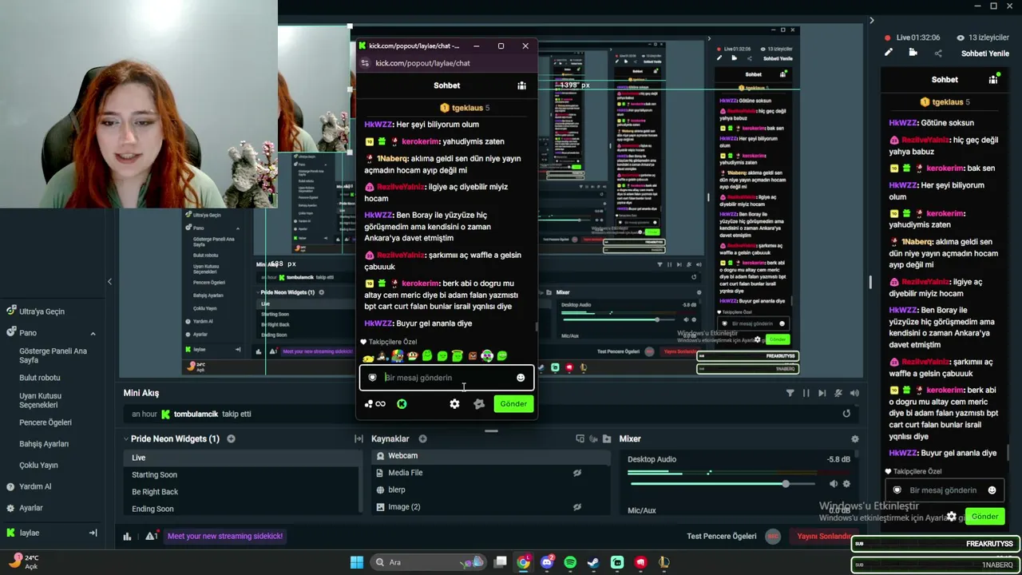Open viewer list icon in docked Sohbet panel

[x=993, y=80]
